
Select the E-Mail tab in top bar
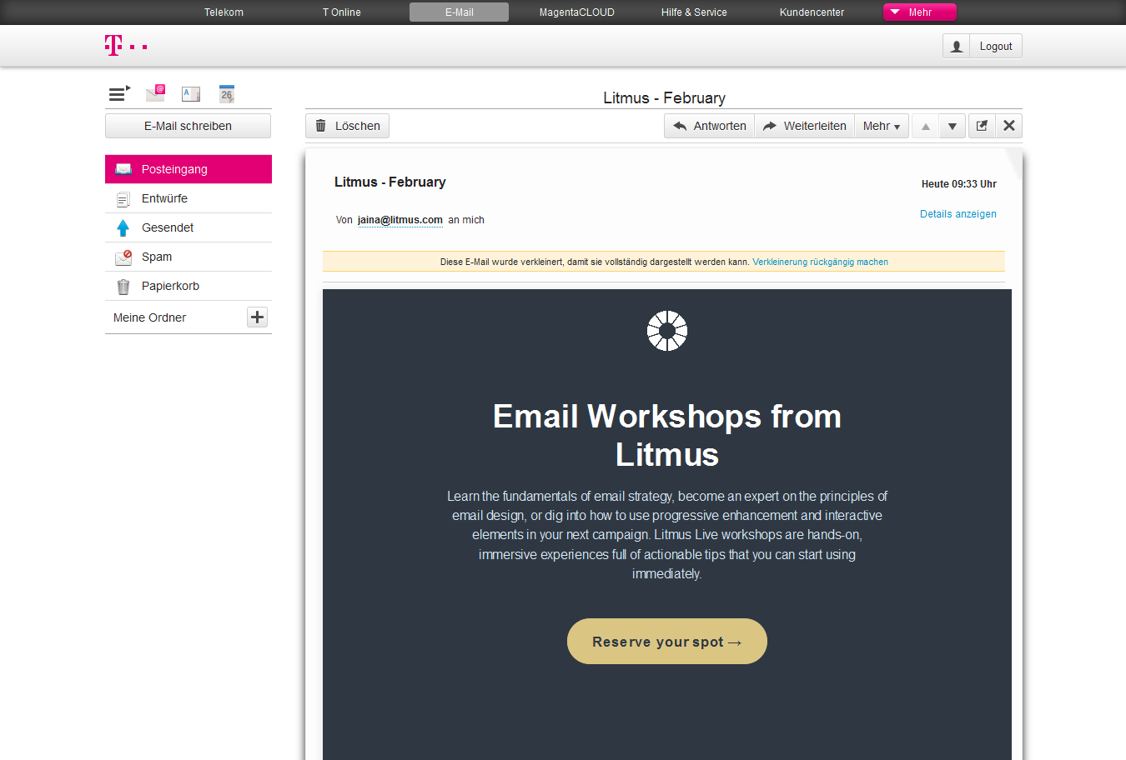pos(459,12)
